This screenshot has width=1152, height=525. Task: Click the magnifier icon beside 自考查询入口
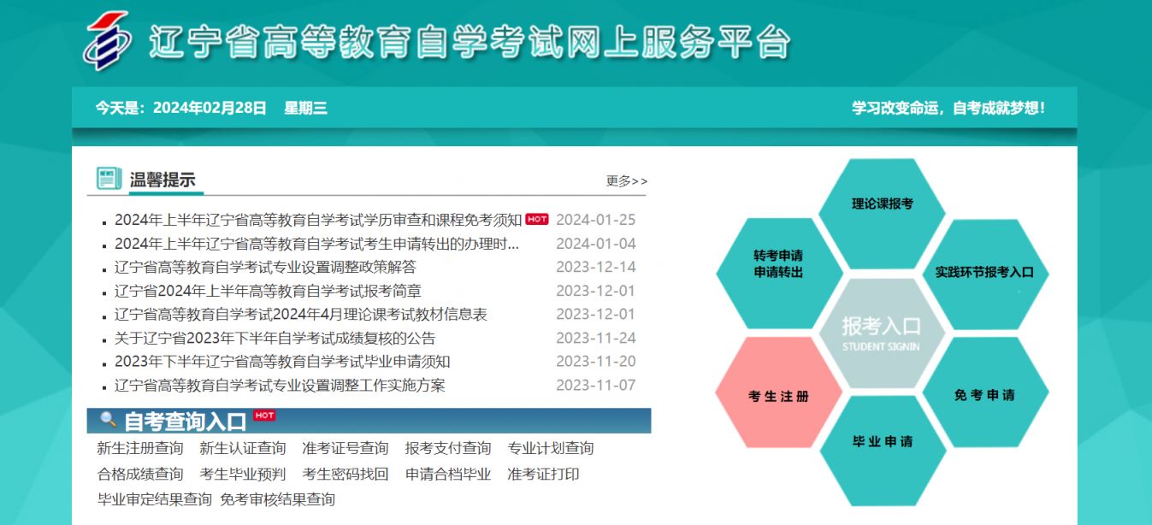click(108, 420)
